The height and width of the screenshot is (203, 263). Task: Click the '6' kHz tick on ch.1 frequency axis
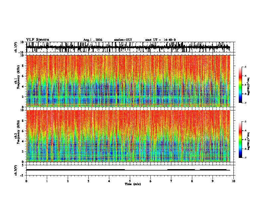click(23, 76)
